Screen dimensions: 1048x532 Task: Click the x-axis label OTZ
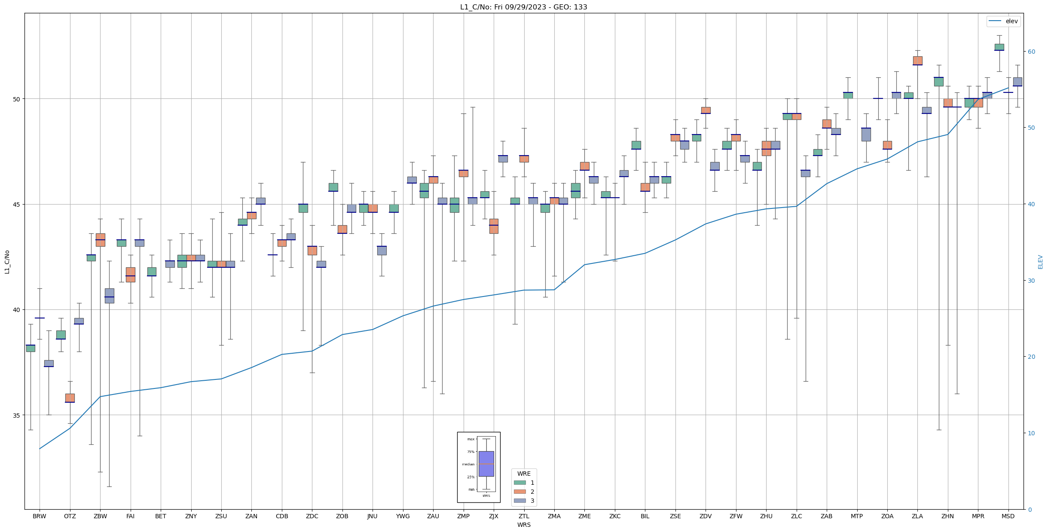(70, 516)
